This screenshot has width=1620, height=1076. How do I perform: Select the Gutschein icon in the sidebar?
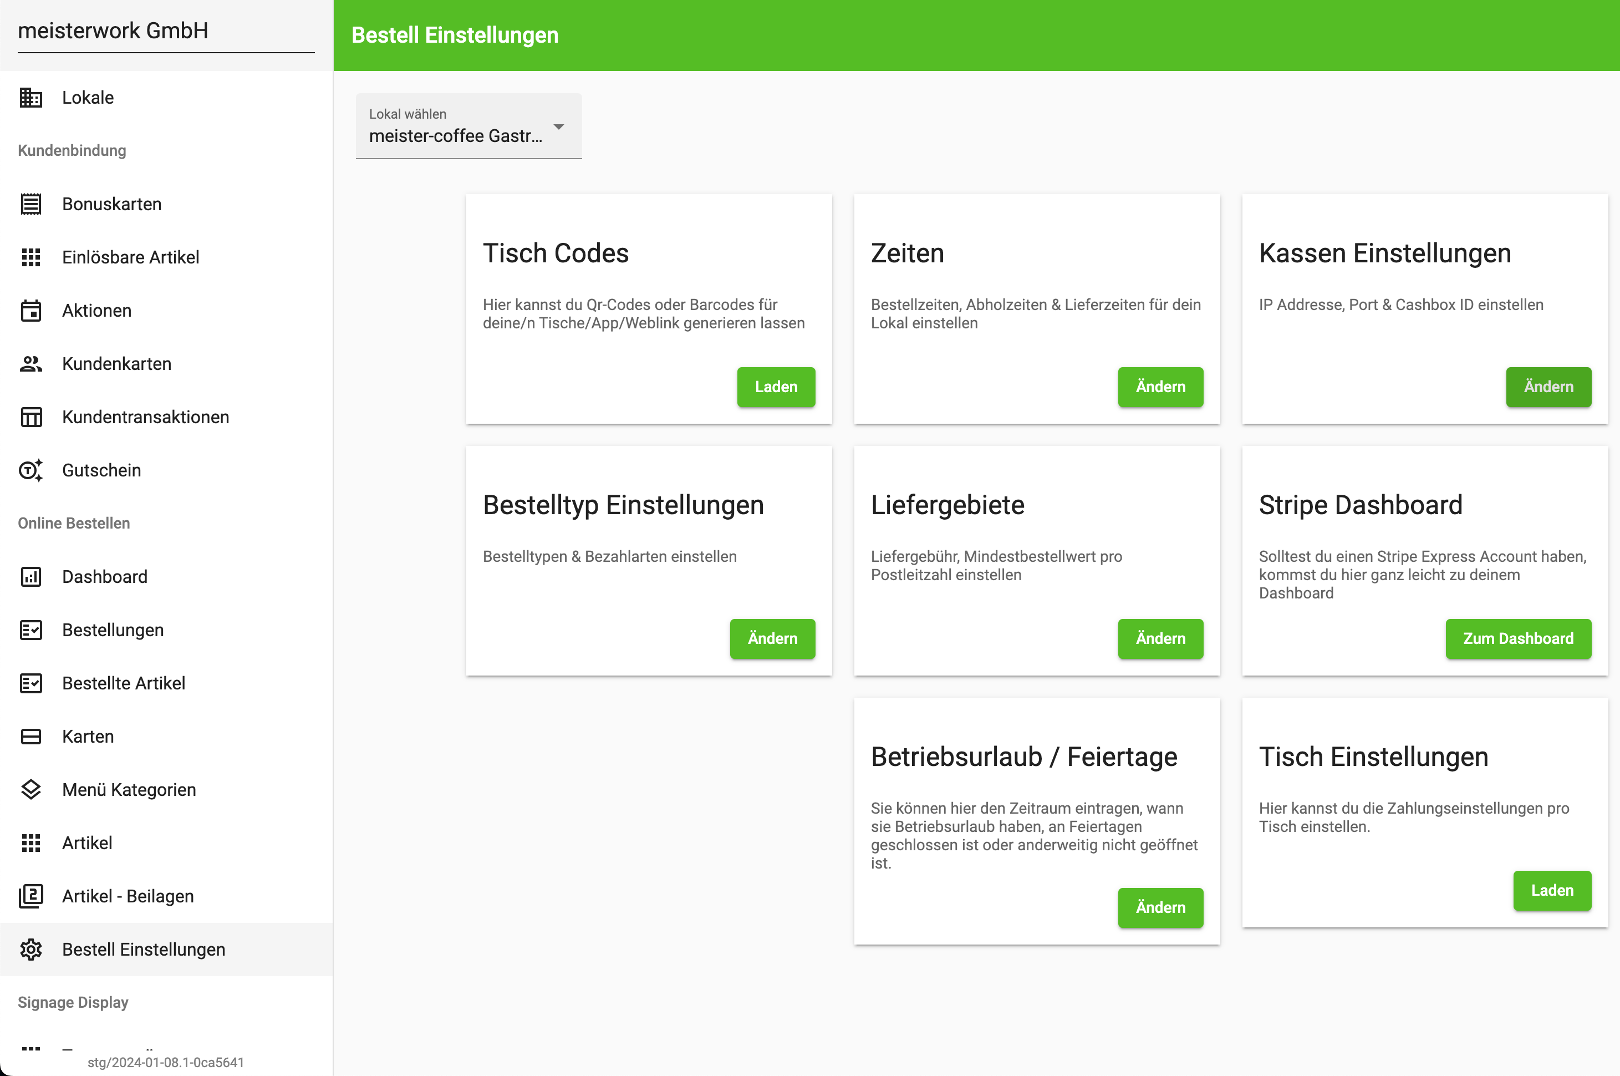(31, 470)
